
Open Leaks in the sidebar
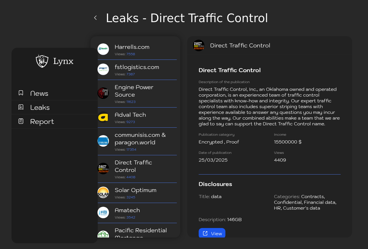coord(55,107)
